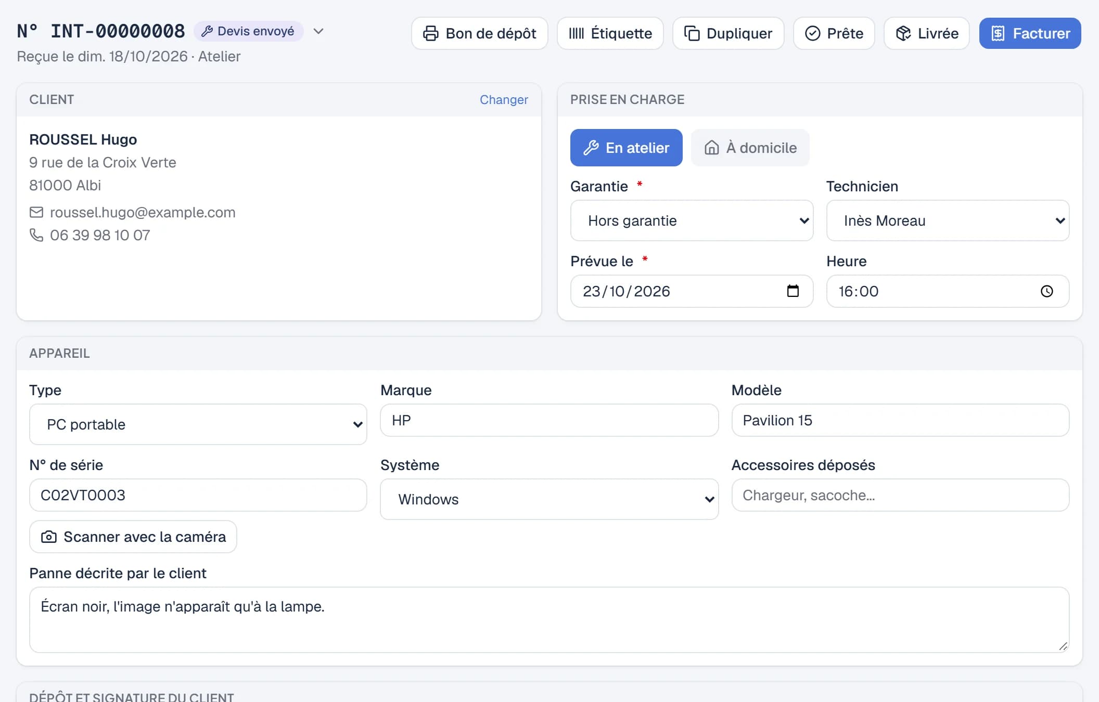Click the text Reçue le dim. 18/10/2026 · Atelier

point(129,56)
